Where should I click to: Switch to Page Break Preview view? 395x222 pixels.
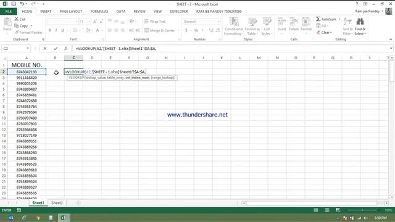(x=338, y=210)
